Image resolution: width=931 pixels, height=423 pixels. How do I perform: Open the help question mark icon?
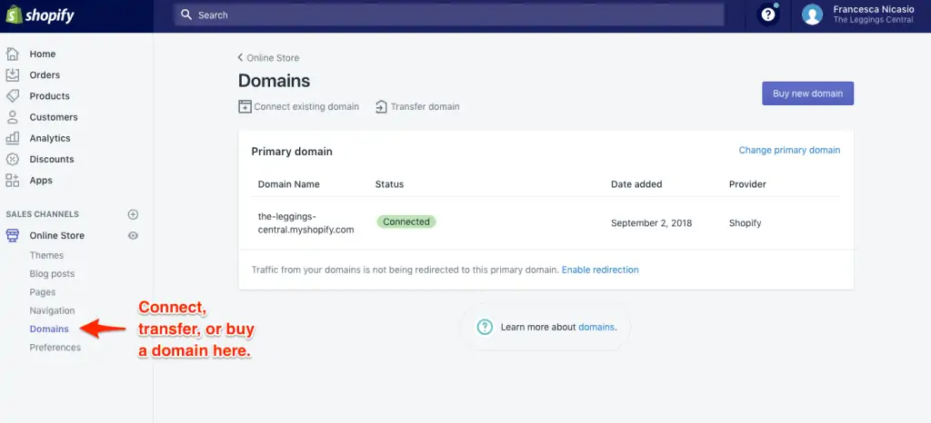pos(769,15)
